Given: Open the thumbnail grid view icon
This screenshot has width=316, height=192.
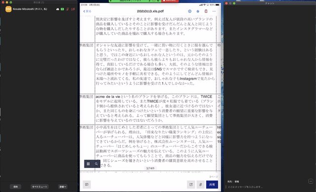Looking at the screenshot, I should click(x=88, y=164).
